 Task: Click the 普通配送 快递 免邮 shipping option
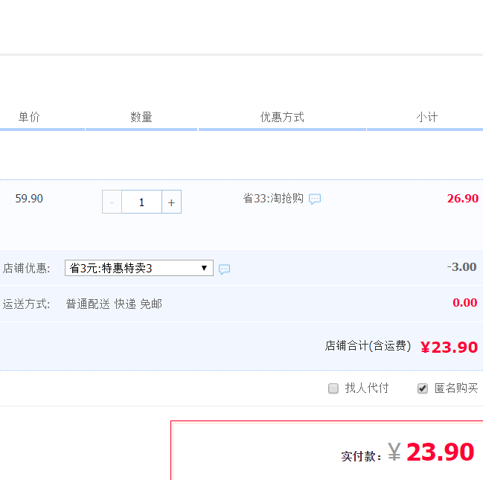point(113,304)
